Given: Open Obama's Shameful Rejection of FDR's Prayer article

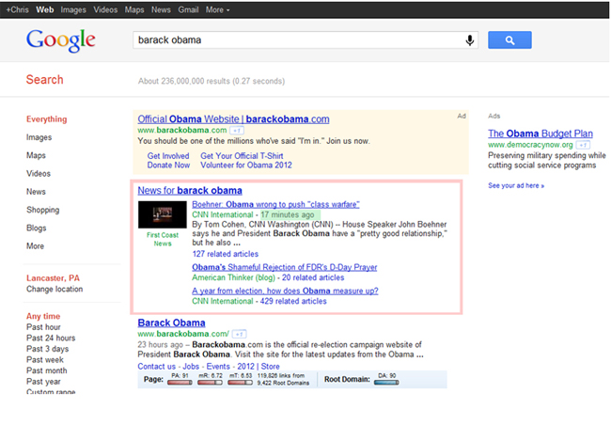Looking at the screenshot, I should pyautogui.click(x=285, y=267).
